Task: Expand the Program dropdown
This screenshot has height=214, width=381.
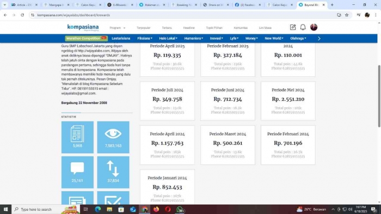Action: (118, 28)
